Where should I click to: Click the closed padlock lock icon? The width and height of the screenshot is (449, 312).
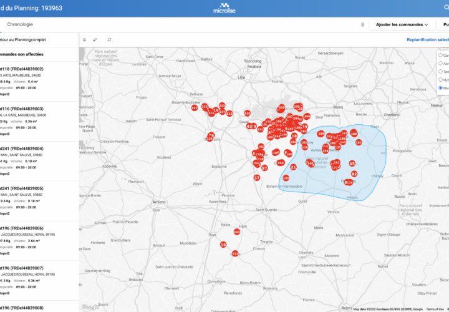click(84, 40)
